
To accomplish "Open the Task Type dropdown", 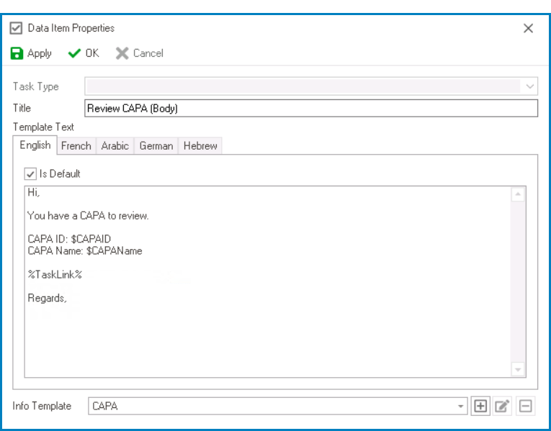I will coord(530,86).
